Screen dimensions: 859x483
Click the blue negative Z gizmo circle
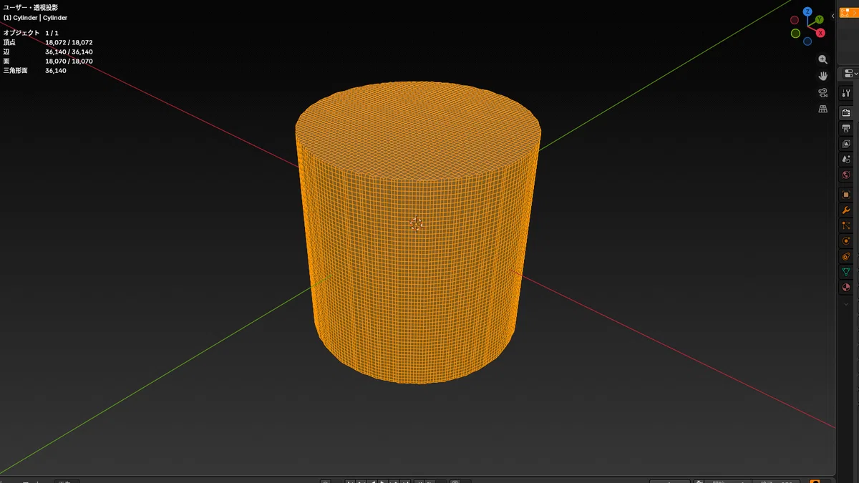point(807,41)
